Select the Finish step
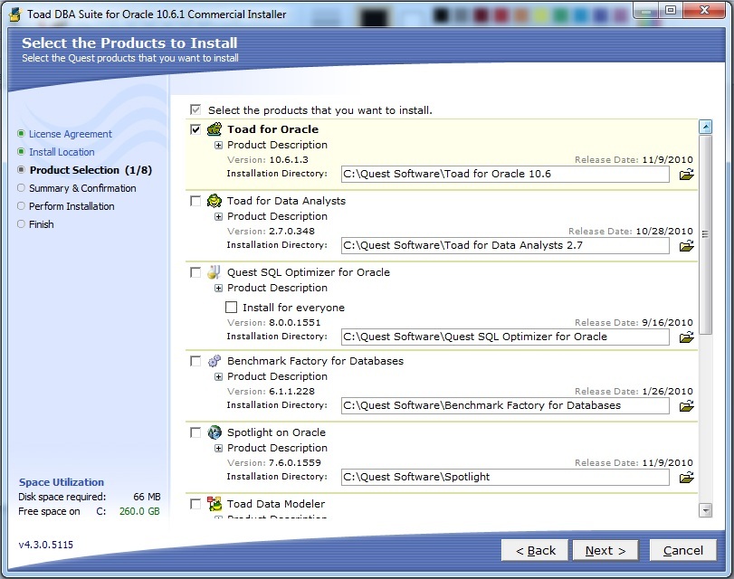This screenshot has width=734, height=579. click(x=42, y=224)
